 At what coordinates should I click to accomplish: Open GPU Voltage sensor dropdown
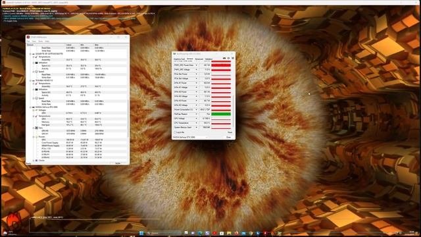pyautogui.click(x=196, y=118)
